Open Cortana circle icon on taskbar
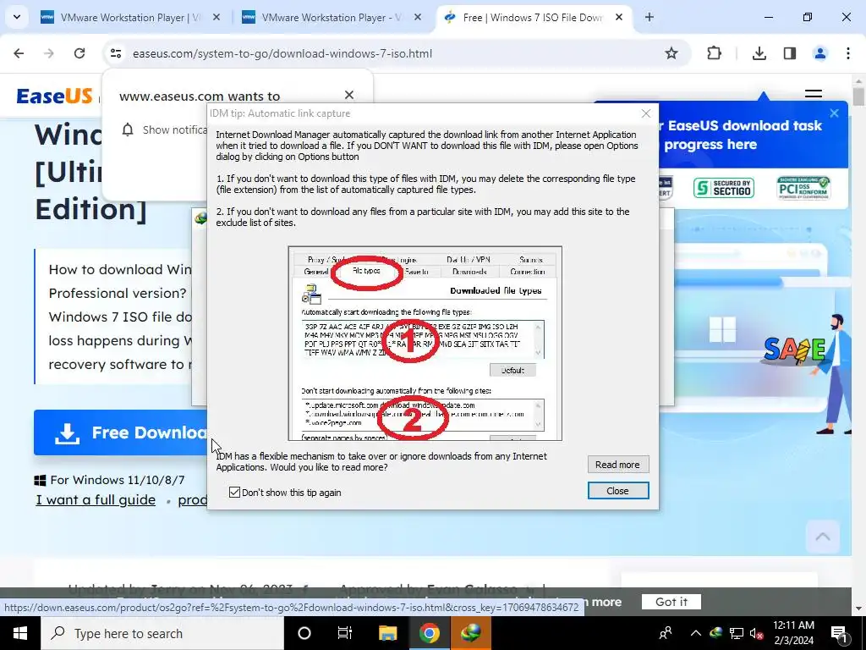 tap(304, 633)
